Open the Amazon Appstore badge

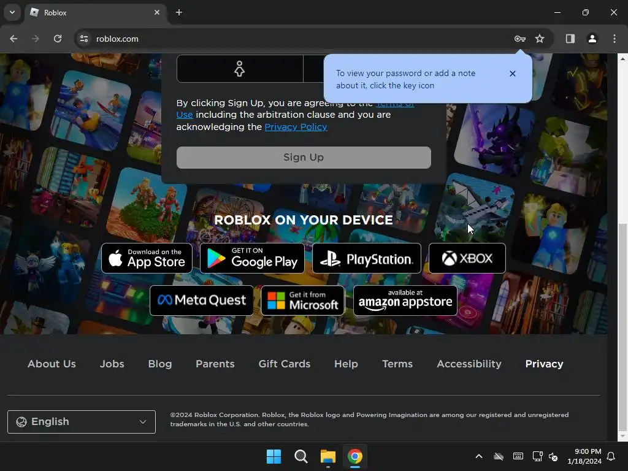coord(405,301)
